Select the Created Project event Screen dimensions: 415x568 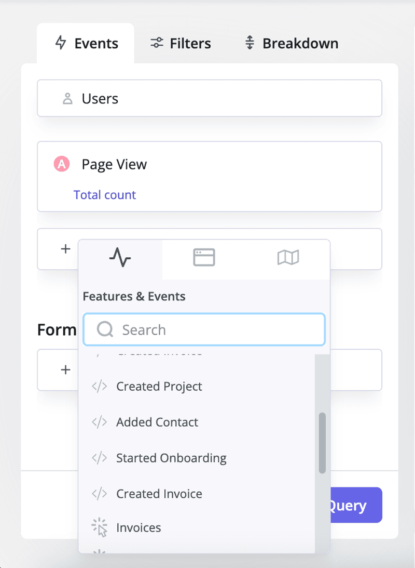click(x=159, y=386)
